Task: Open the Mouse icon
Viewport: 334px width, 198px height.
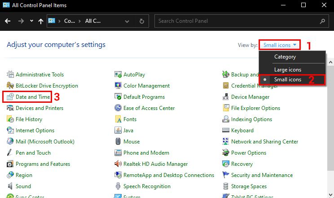Action: tap(118, 141)
